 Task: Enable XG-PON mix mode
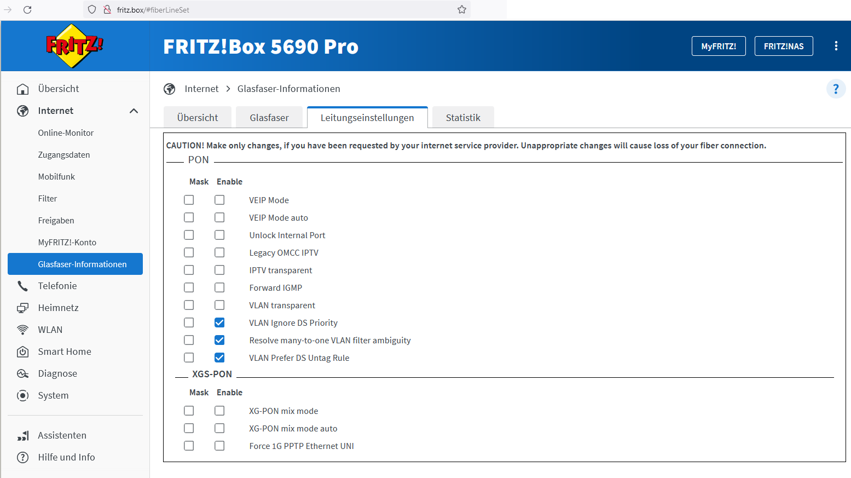[219, 411]
